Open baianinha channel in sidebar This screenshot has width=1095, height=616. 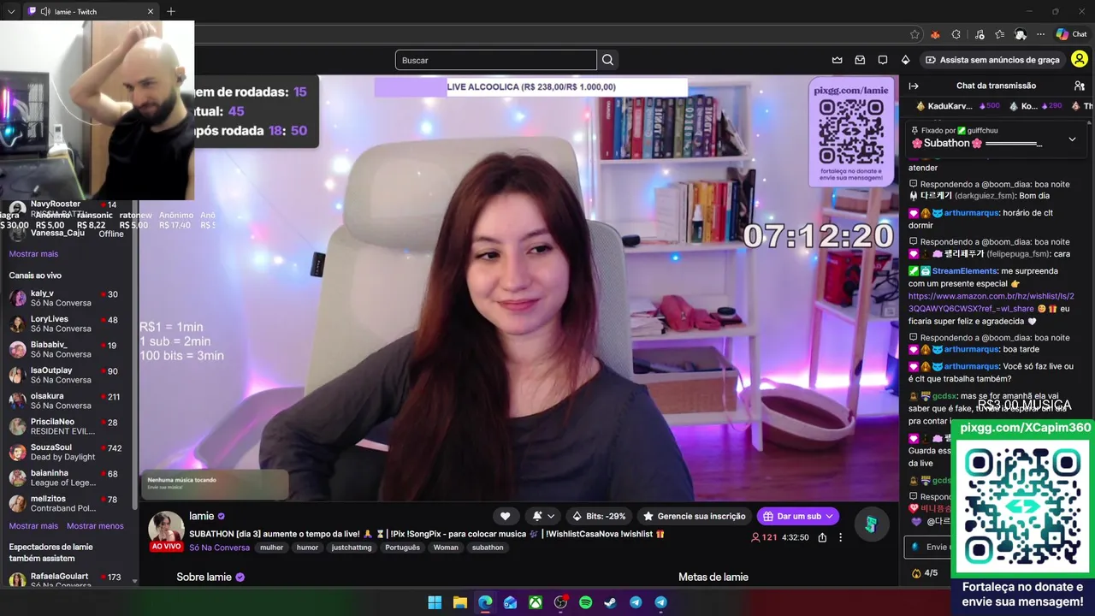coord(68,477)
